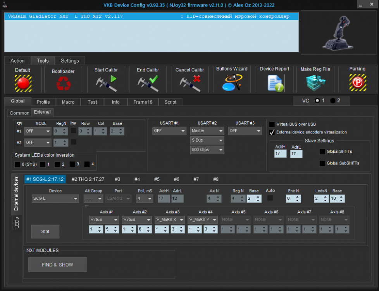Generate a Device Report

pos(274,83)
